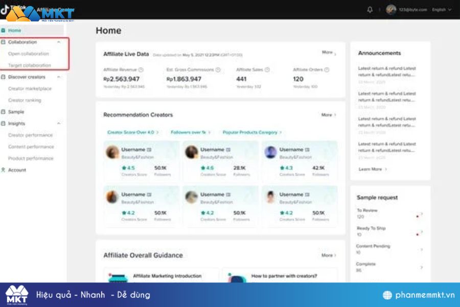This screenshot has height=307, width=460.
Task: Click info icon next to Affiliate Orders
Action: [327, 70]
